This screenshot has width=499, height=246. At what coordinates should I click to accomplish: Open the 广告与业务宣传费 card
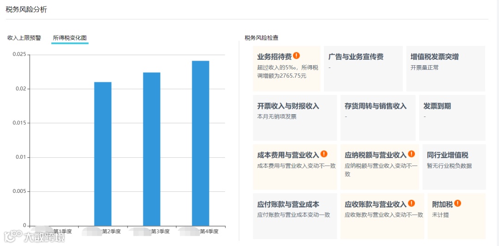pyautogui.click(x=363, y=68)
